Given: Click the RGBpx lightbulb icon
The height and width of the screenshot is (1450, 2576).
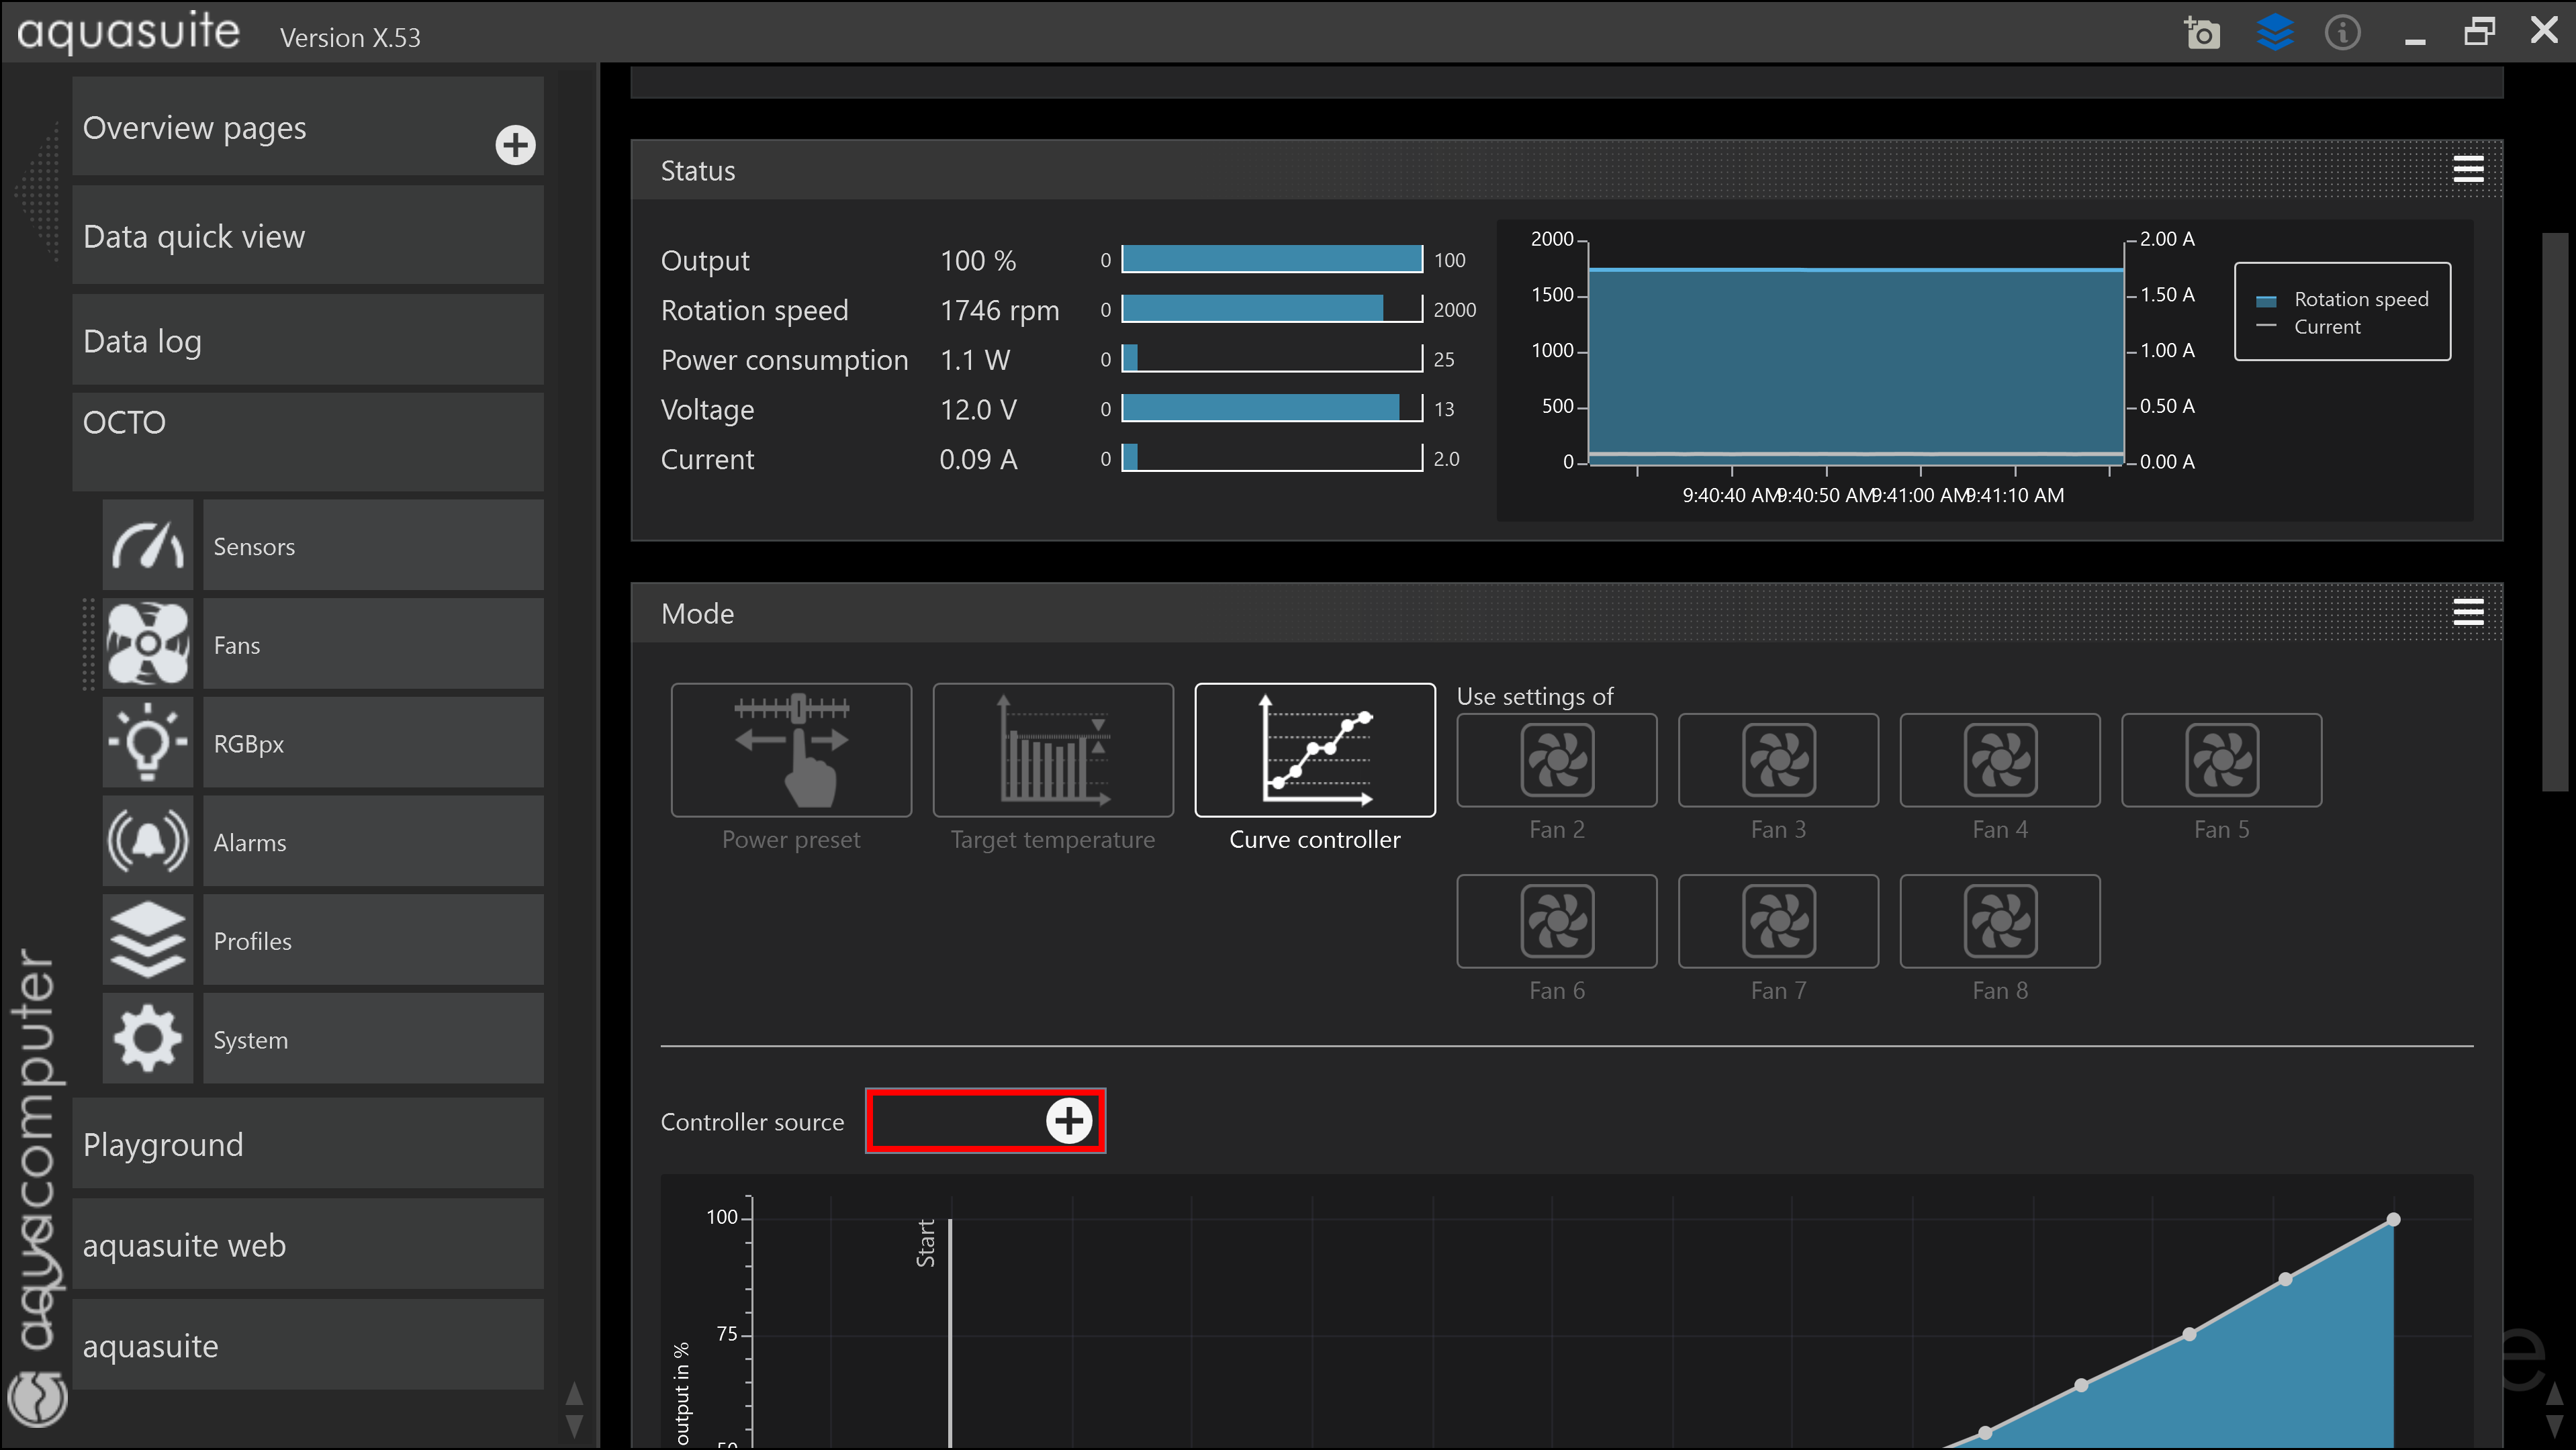Looking at the screenshot, I should tap(148, 742).
